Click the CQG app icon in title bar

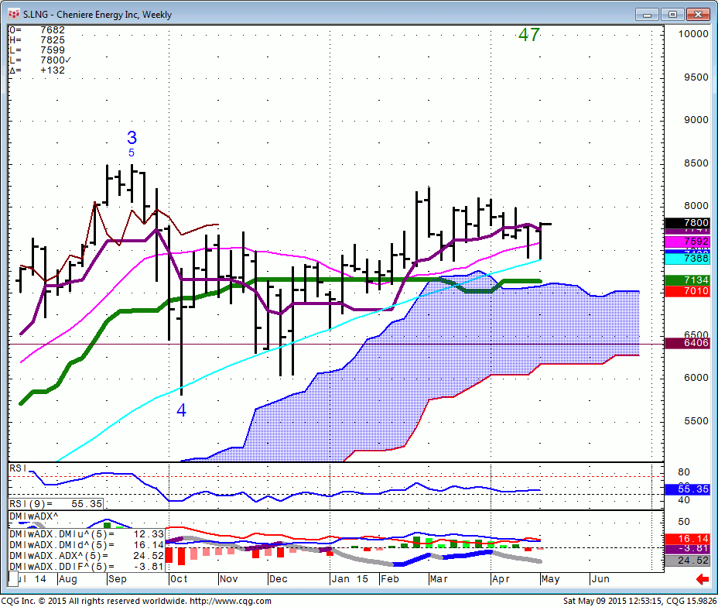pos(14,14)
